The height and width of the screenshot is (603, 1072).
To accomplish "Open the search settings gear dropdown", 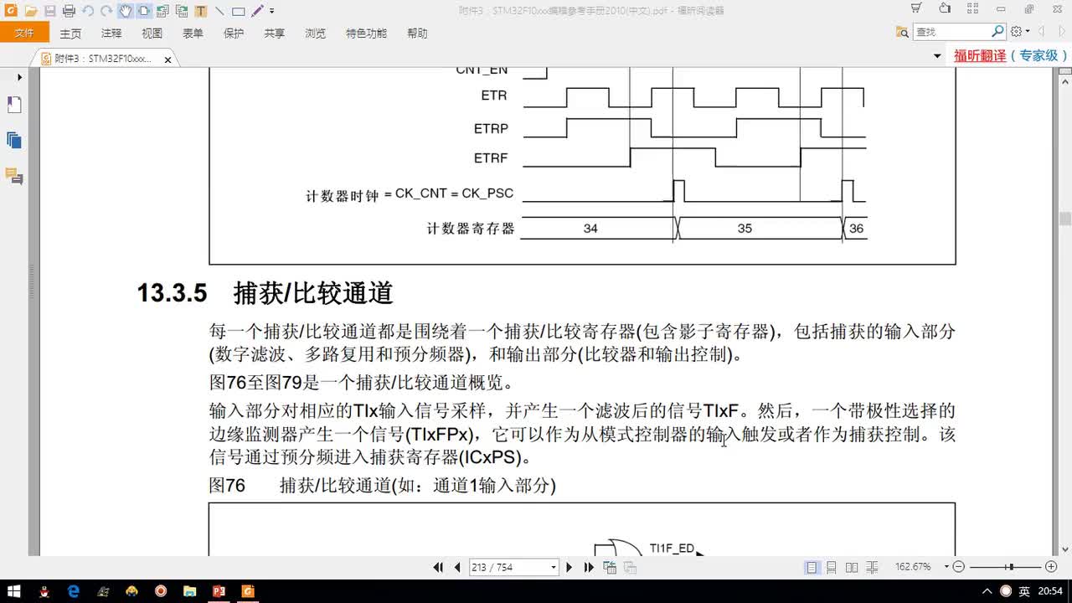I will pyautogui.click(x=1019, y=32).
